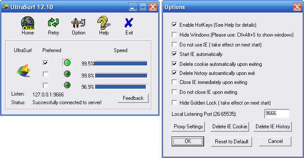Image resolution: width=304 pixels, height=158 pixels.
Task: Select the server indicator for 99.8% speed
Action: coord(67,74)
